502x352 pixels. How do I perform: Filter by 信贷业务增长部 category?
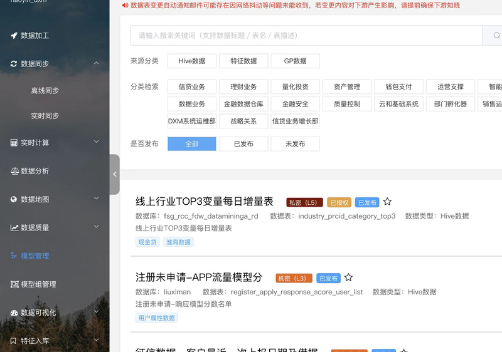(295, 121)
